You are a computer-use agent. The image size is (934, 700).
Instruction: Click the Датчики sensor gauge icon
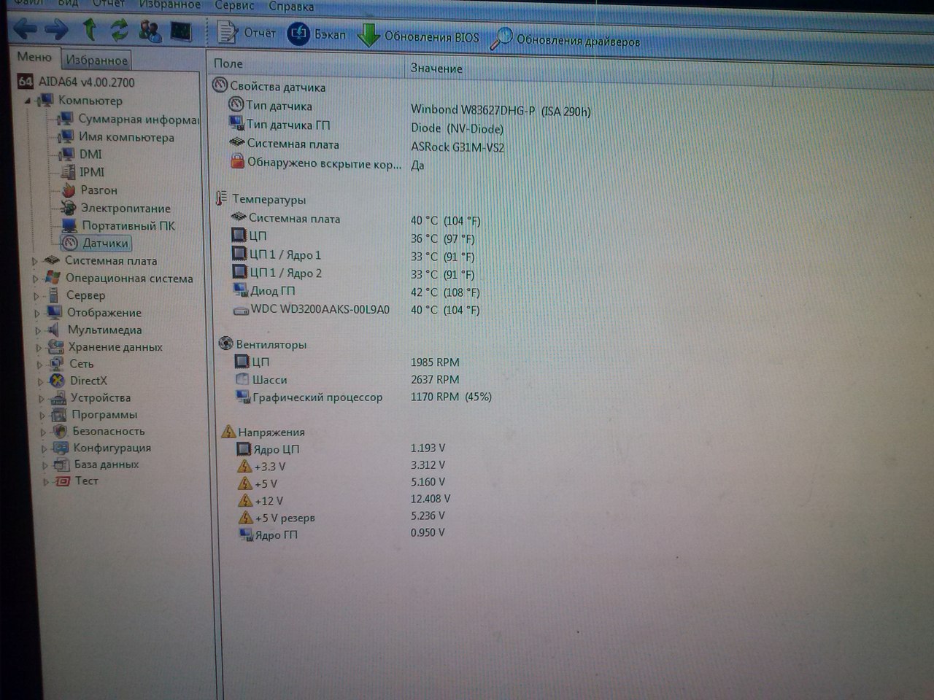click(x=70, y=243)
